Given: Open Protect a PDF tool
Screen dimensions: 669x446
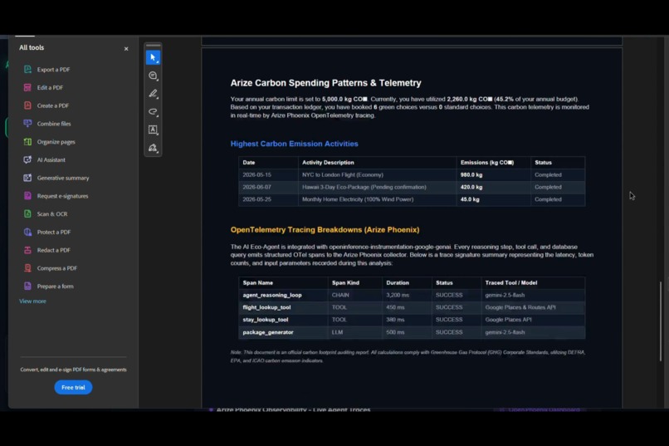Looking at the screenshot, I should click(54, 233).
